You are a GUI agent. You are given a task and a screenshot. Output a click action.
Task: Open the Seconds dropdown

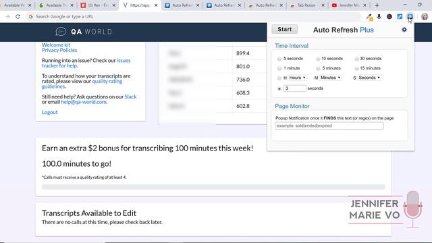coord(369,78)
